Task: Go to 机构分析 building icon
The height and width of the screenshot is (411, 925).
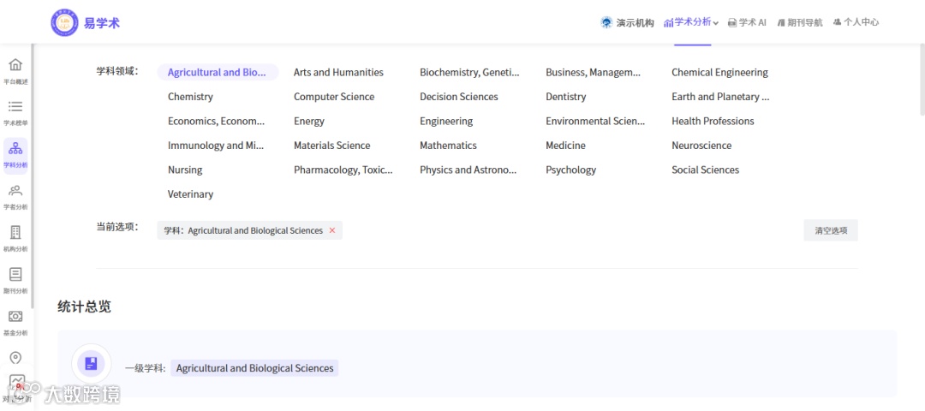Action: [x=15, y=233]
